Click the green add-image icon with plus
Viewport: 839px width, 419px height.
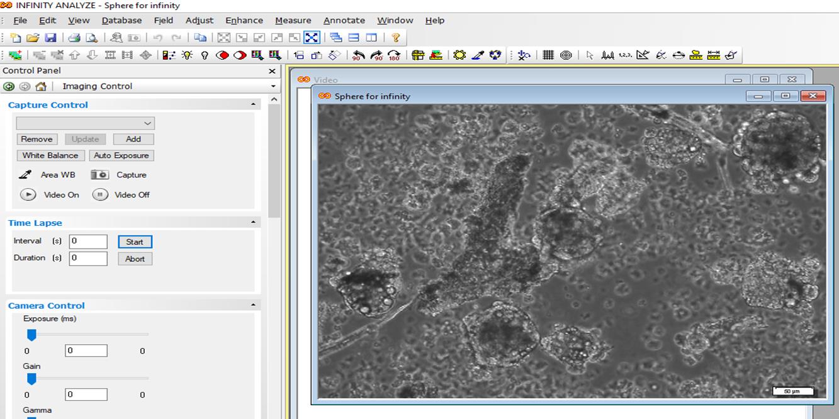click(15, 55)
